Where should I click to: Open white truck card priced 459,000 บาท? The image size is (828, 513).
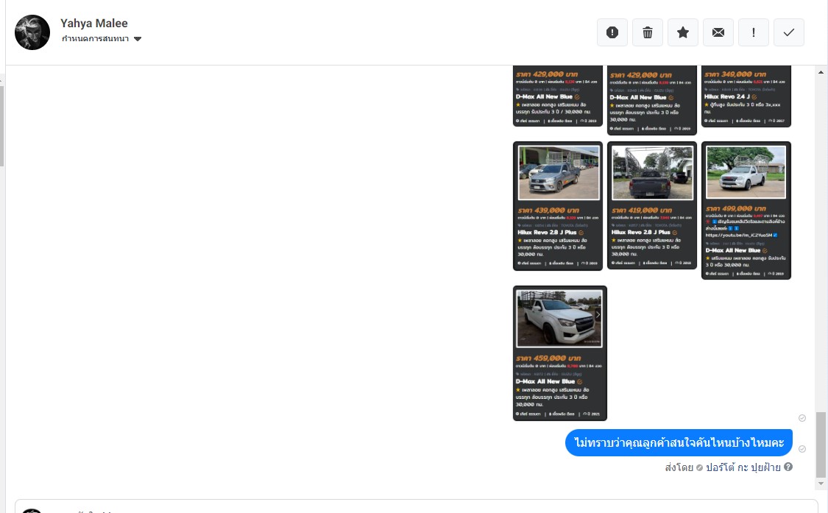tap(560, 353)
